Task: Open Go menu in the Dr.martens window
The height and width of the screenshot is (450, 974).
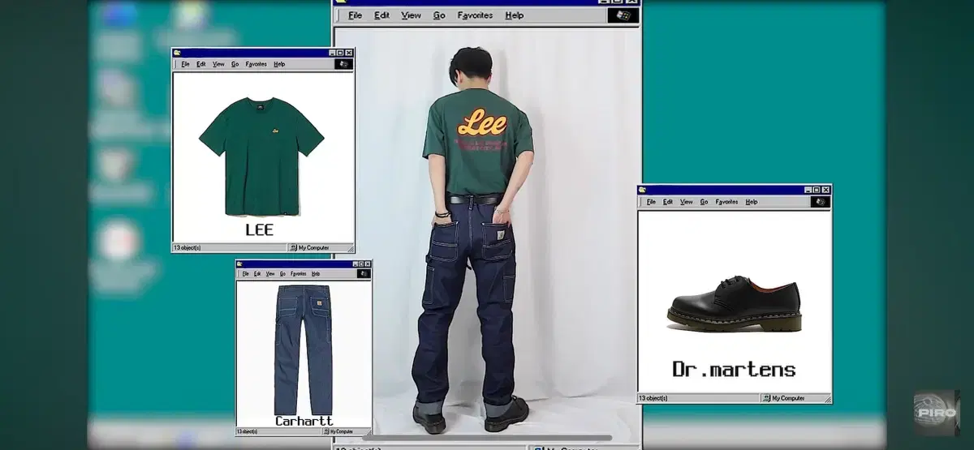Action: [x=705, y=202]
